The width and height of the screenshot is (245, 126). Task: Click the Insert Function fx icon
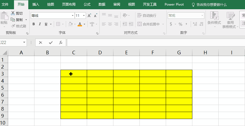coord(60,43)
